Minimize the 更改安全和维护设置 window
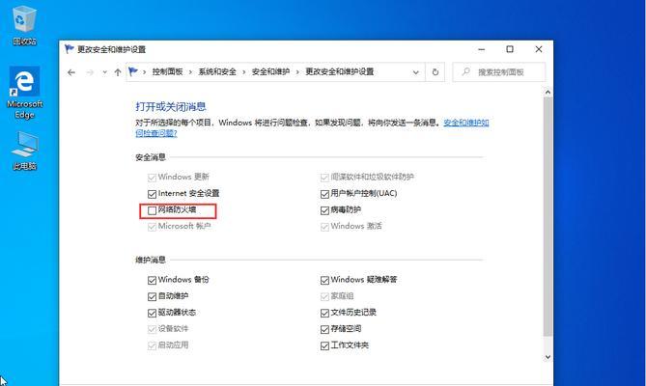This screenshot has width=646, height=386. tap(481, 49)
